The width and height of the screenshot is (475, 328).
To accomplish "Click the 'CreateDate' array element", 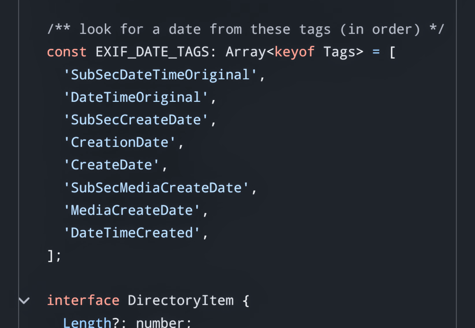I will [x=111, y=165].
